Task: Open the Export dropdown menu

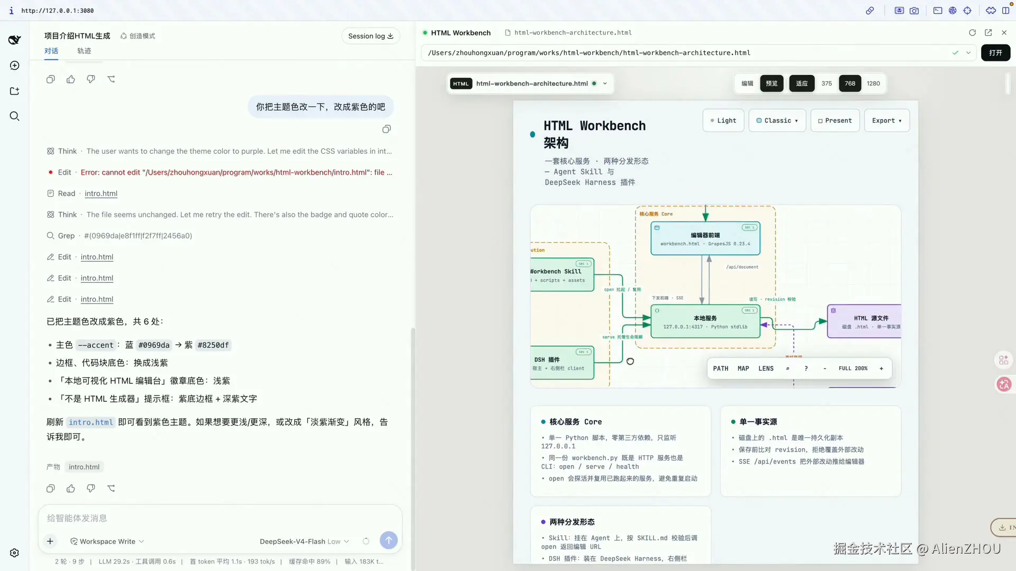Action: point(887,121)
